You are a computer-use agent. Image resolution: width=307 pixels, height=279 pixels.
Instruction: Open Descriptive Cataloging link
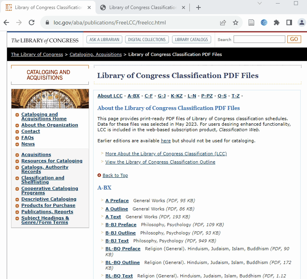[x=49, y=199]
